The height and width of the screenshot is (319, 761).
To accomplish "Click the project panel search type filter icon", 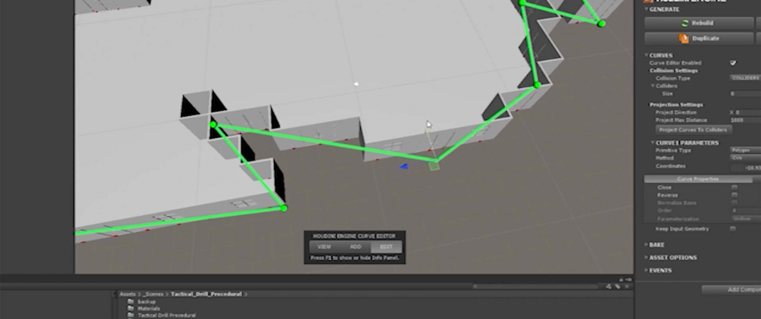I will point(608,287).
